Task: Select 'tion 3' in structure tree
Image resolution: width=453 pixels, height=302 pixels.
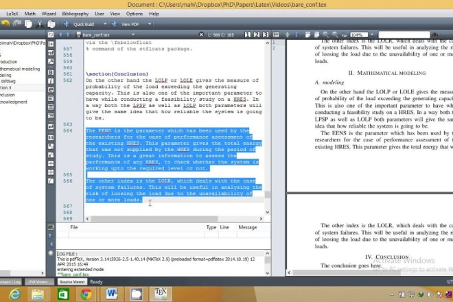Action: click(5, 88)
